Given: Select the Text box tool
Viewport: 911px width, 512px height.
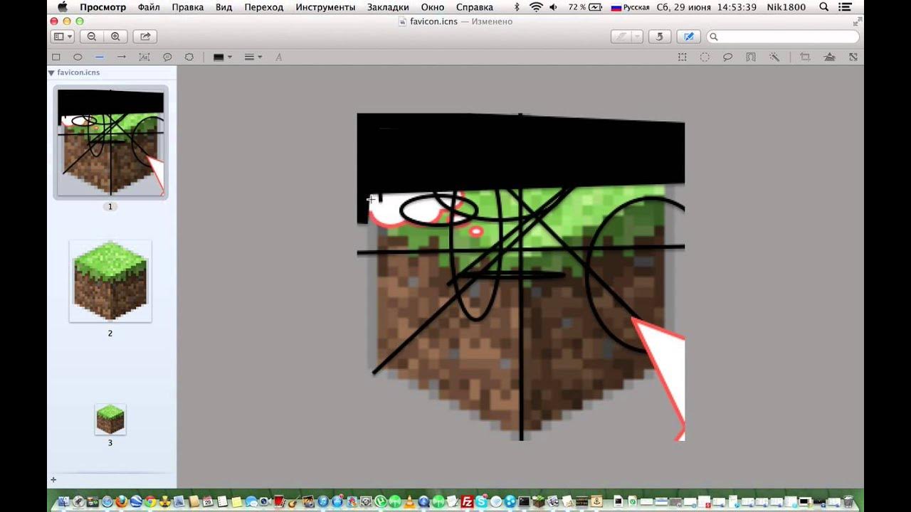Looking at the screenshot, I should pyautogui.click(x=144, y=57).
